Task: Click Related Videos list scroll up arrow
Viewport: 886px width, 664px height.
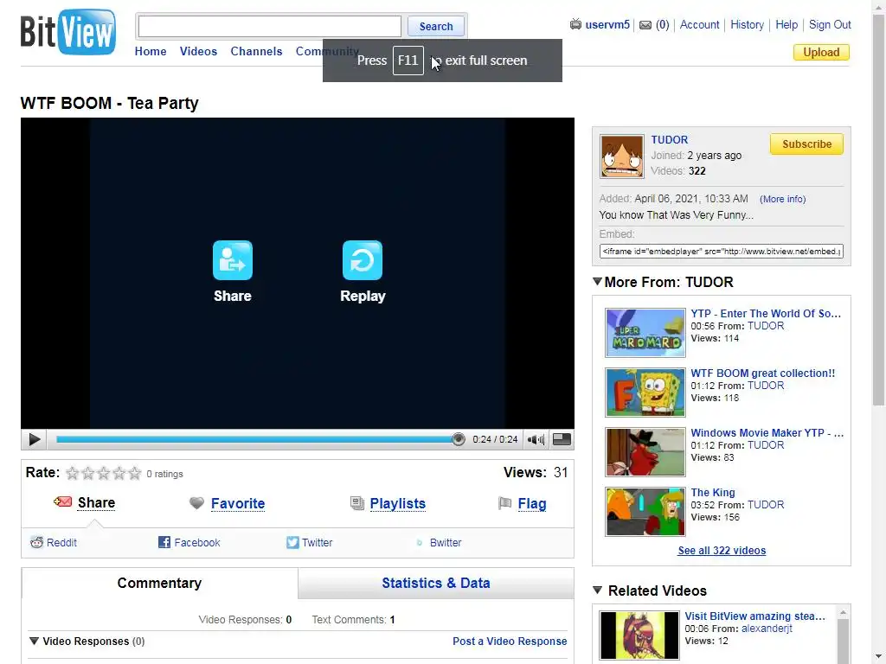Action: point(843,613)
